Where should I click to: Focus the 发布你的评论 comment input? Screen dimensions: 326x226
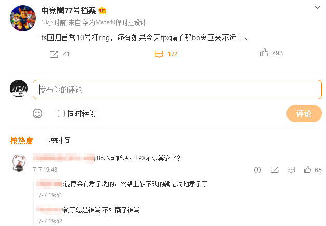pos(177,90)
